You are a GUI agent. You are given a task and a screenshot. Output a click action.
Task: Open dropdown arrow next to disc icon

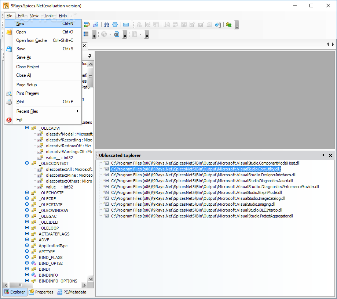[x=110, y=34]
